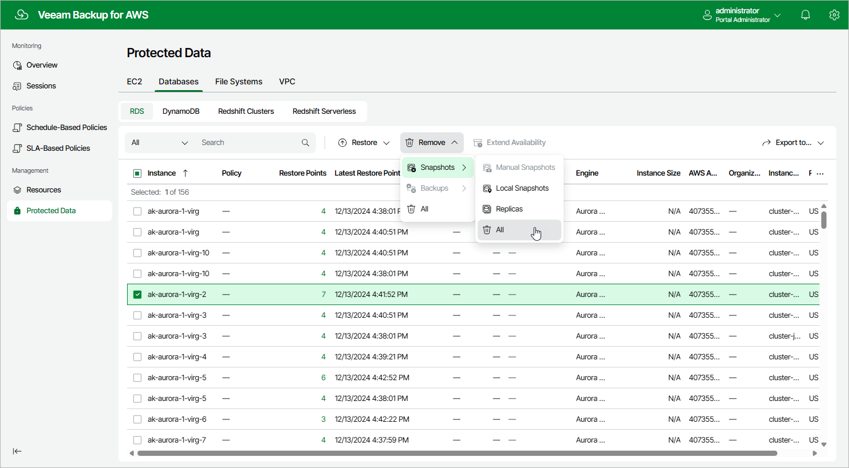Click the Local Snapshots icon
Image resolution: width=849 pixels, height=468 pixels.
(x=487, y=188)
